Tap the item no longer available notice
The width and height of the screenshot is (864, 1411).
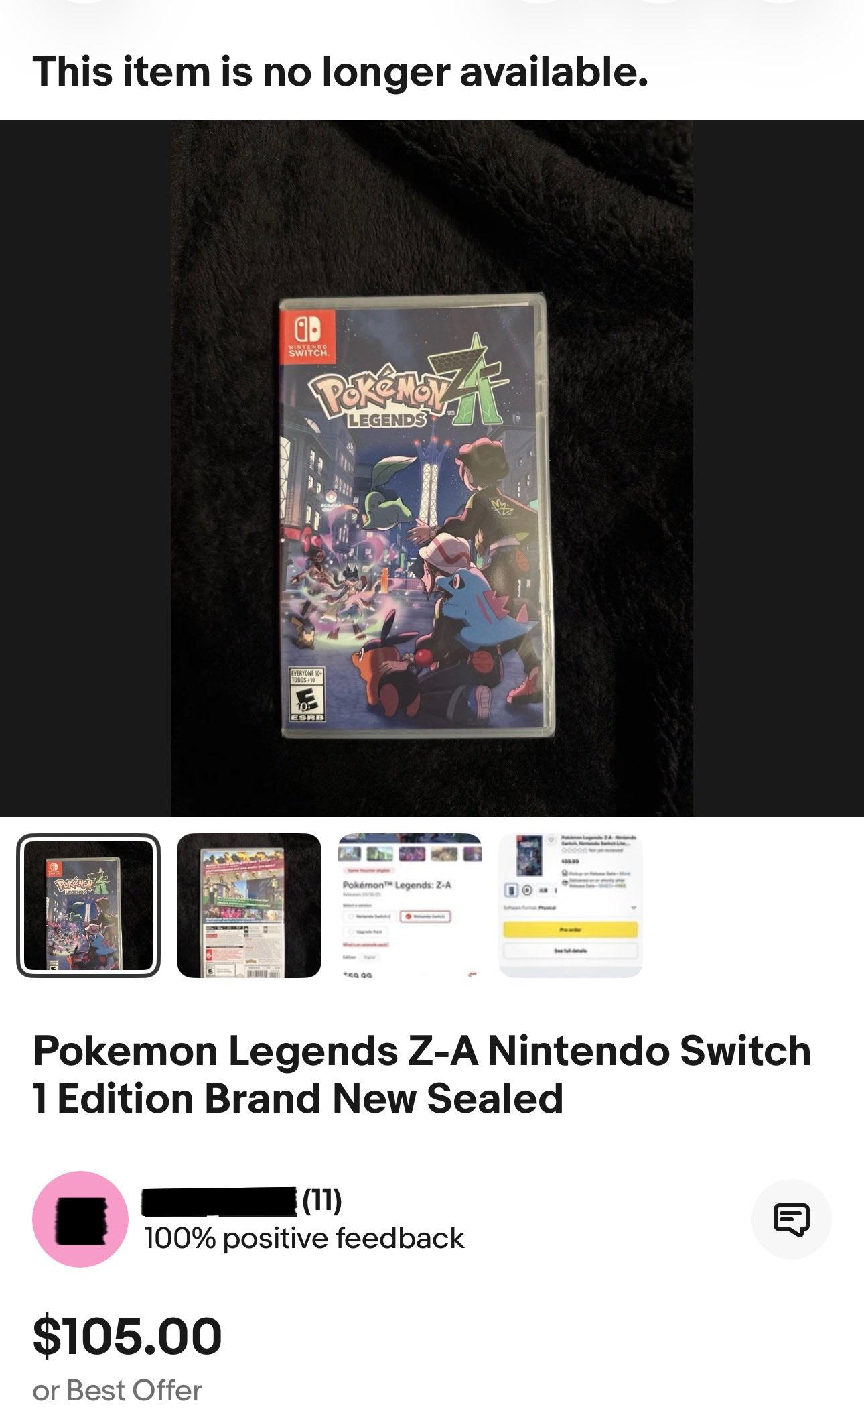pyautogui.click(x=340, y=72)
